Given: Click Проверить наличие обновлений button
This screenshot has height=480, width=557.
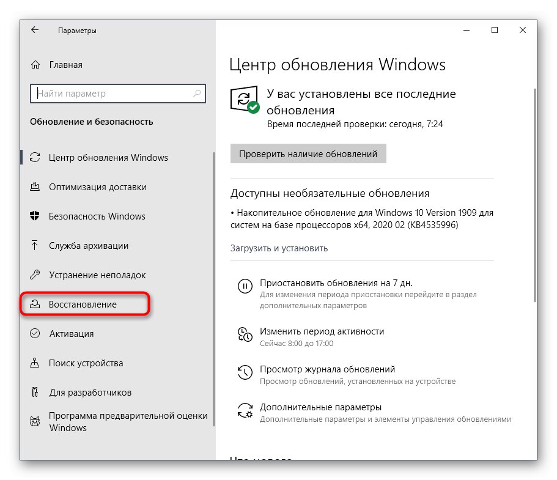Looking at the screenshot, I should coord(308,153).
